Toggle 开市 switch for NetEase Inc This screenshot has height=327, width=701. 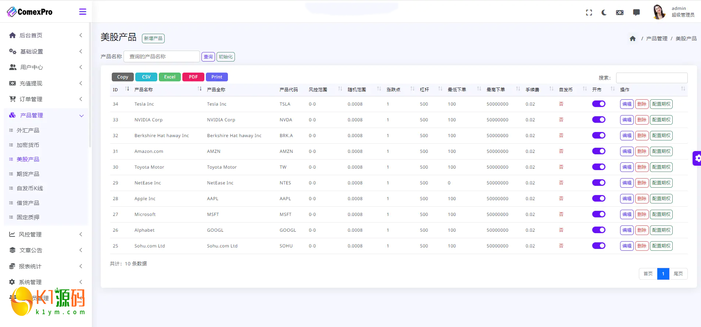(x=599, y=183)
